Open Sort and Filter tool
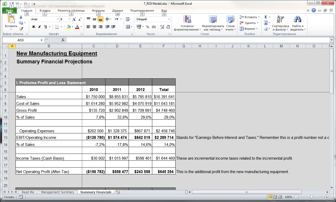The image size is (336, 202). click(280, 23)
